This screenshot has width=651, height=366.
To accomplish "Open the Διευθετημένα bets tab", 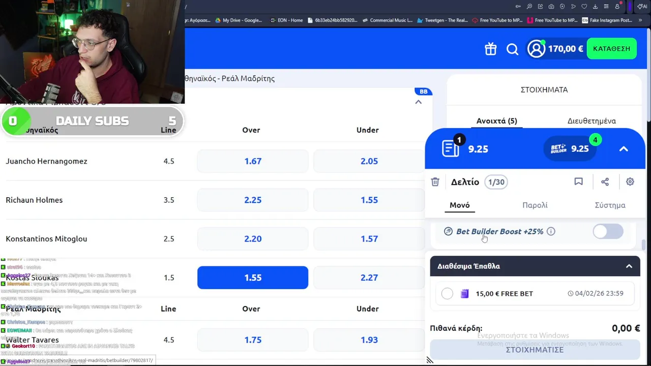I will 591,121.
